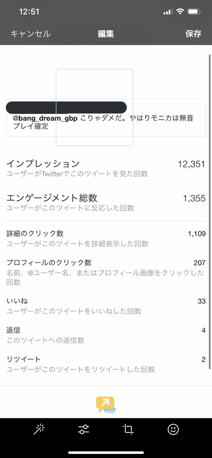Tap the 詳細のクリック数 row

tap(106, 238)
